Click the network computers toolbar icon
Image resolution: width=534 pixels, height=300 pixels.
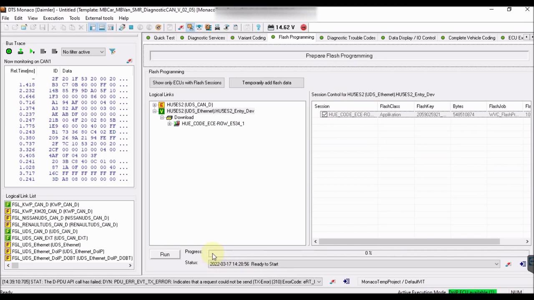point(199,27)
